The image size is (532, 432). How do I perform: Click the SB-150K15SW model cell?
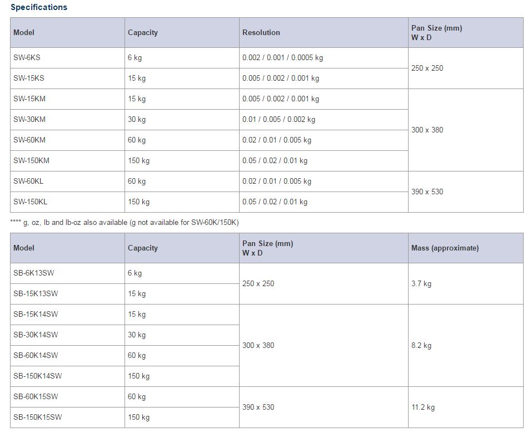pos(67,418)
